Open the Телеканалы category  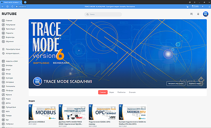8,86
